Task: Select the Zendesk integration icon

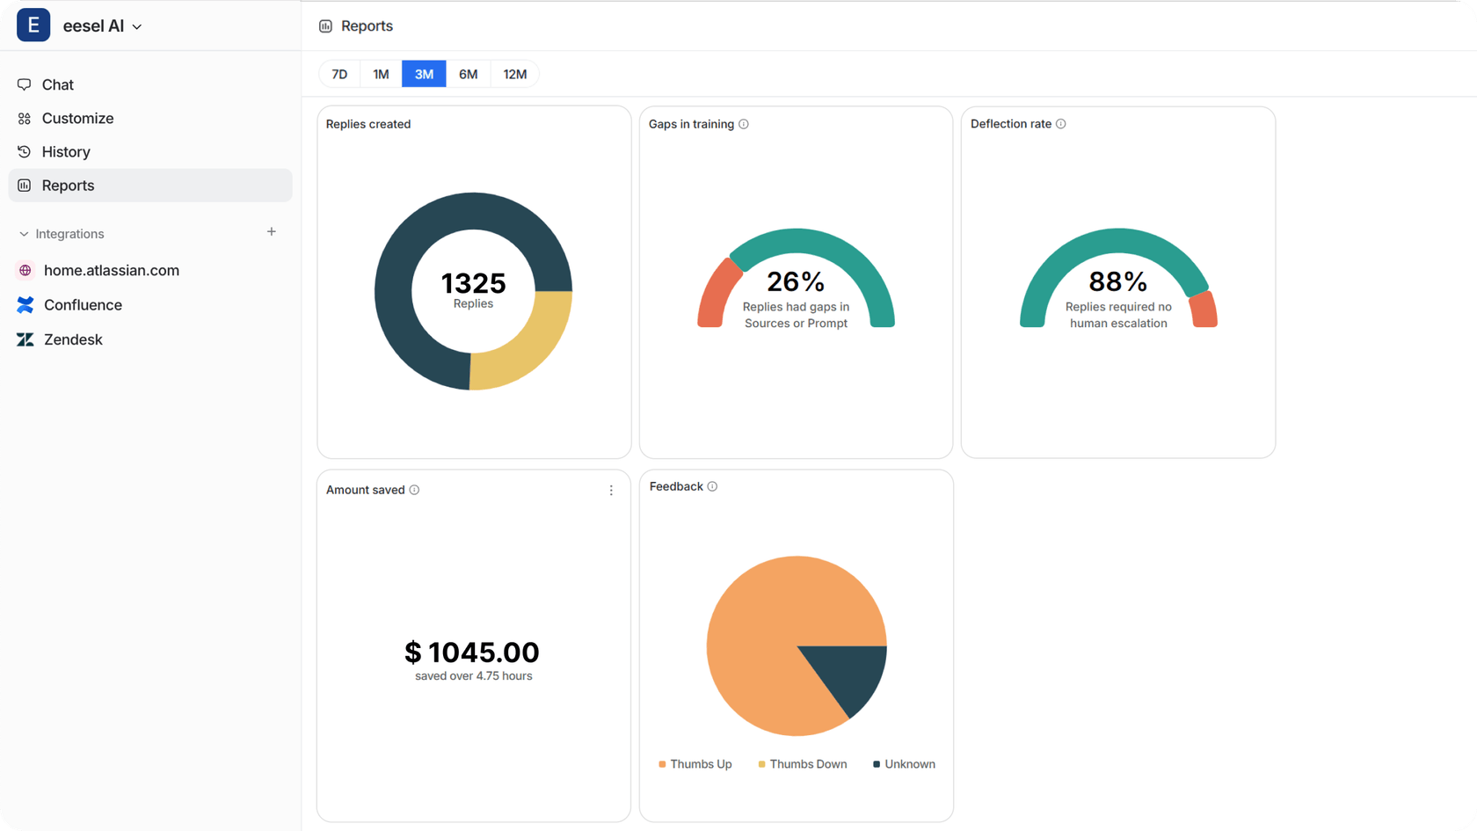Action: (25, 339)
